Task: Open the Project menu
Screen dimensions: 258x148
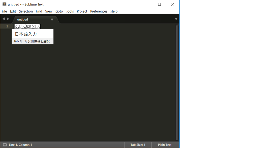Action: click(x=82, y=11)
